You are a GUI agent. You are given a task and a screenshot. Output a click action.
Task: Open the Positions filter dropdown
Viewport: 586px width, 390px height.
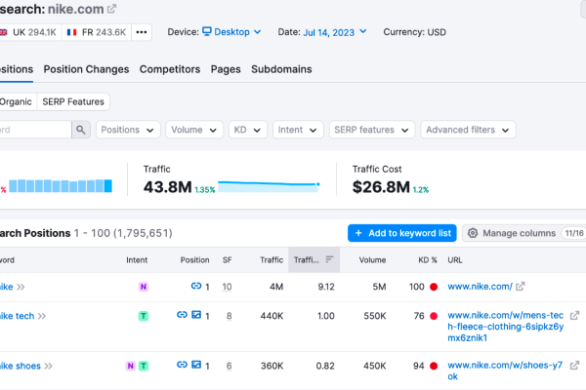click(128, 130)
